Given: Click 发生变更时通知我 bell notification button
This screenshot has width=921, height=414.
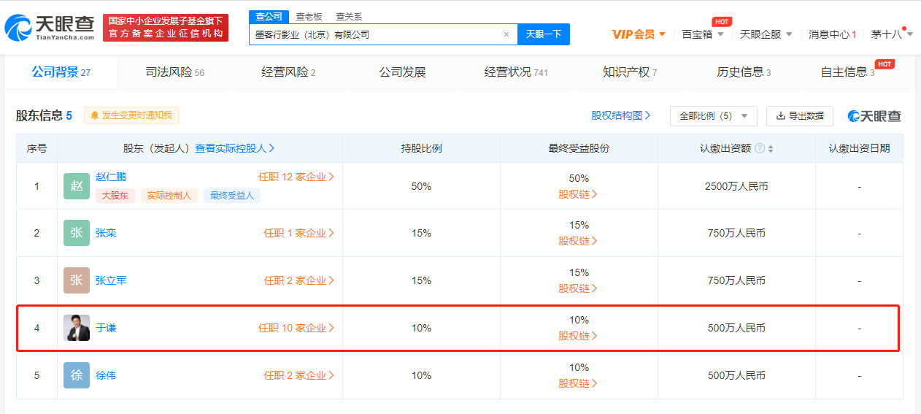Looking at the screenshot, I should tap(131, 115).
